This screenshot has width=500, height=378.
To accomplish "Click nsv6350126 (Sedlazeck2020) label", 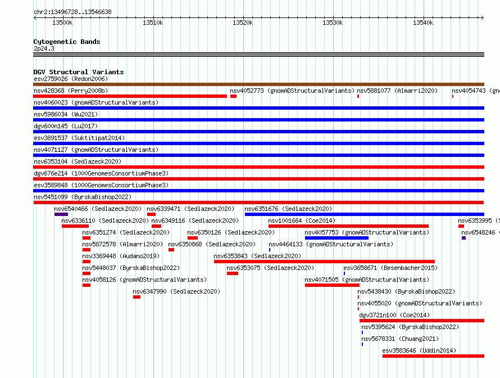I will pos(231,232).
